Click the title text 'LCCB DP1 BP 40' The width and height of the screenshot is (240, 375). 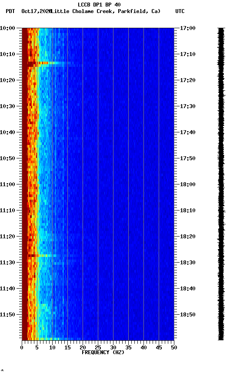99,4
